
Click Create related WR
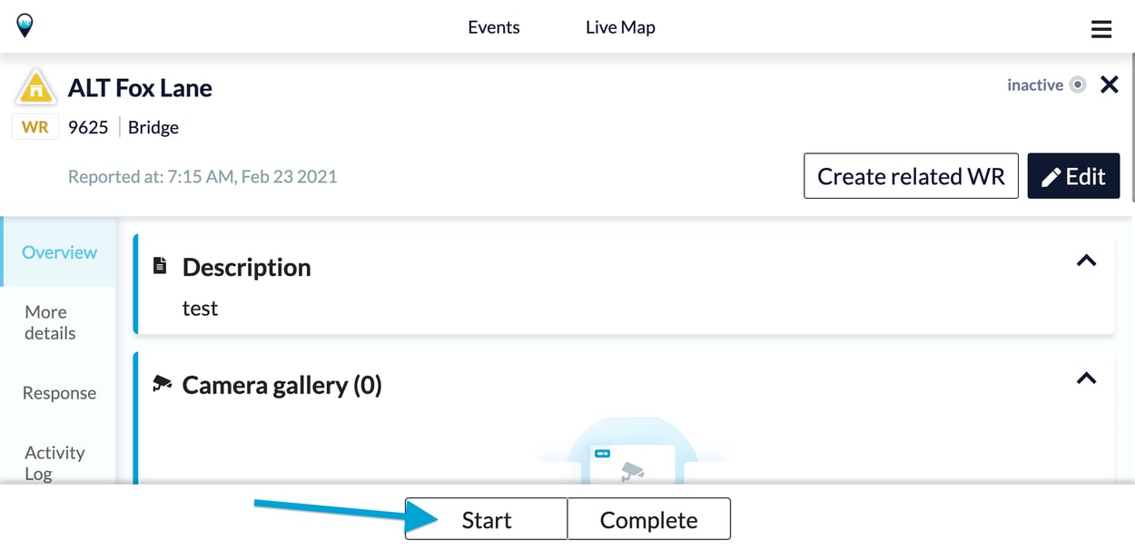point(911,175)
